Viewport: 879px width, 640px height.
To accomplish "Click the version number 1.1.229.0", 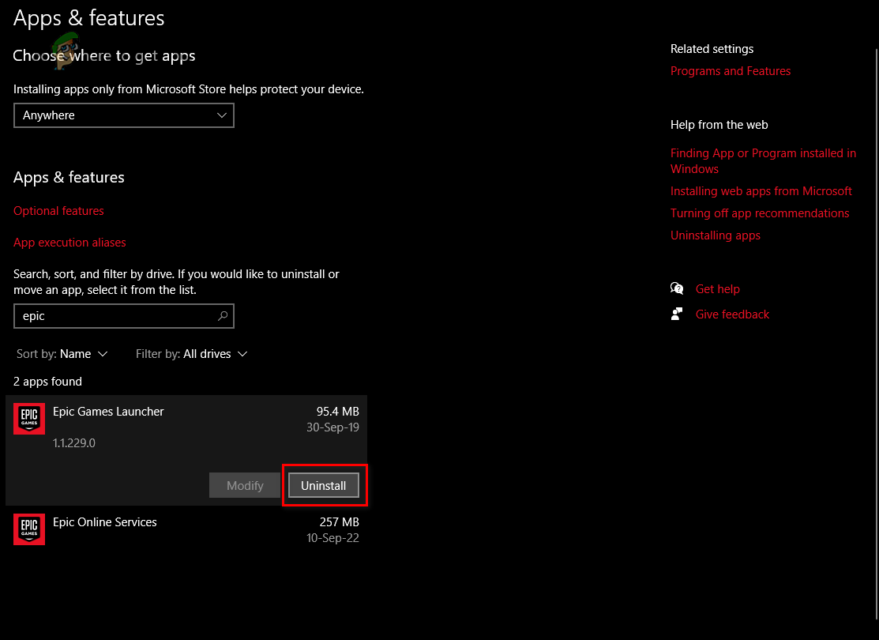I will click(x=74, y=442).
